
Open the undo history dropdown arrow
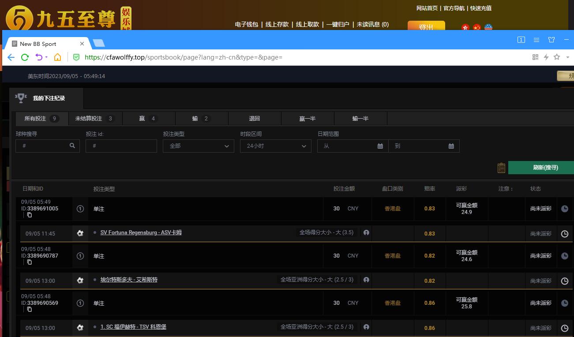point(46,57)
